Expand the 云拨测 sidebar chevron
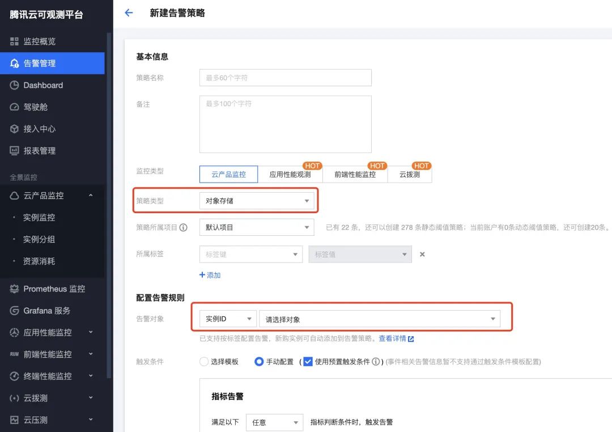 pyautogui.click(x=91, y=398)
